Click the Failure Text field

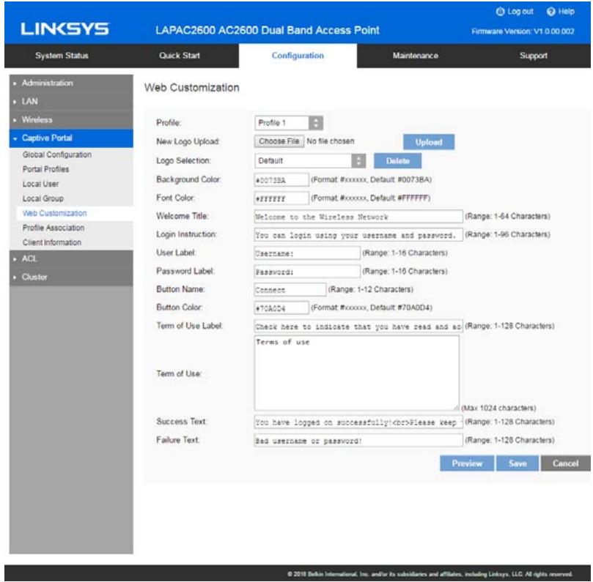[358, 441]
